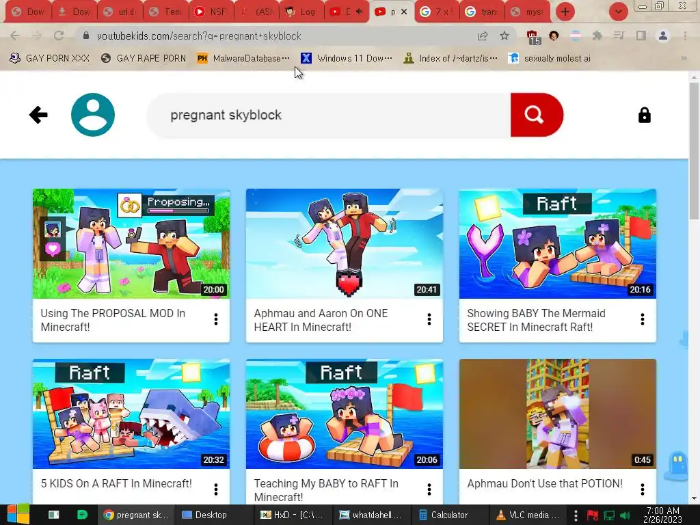The height and width of the screenshot is (525, 700).
Task: Open the 'Index of /~dartz/is' bookmark
Action: coord(451,58)
